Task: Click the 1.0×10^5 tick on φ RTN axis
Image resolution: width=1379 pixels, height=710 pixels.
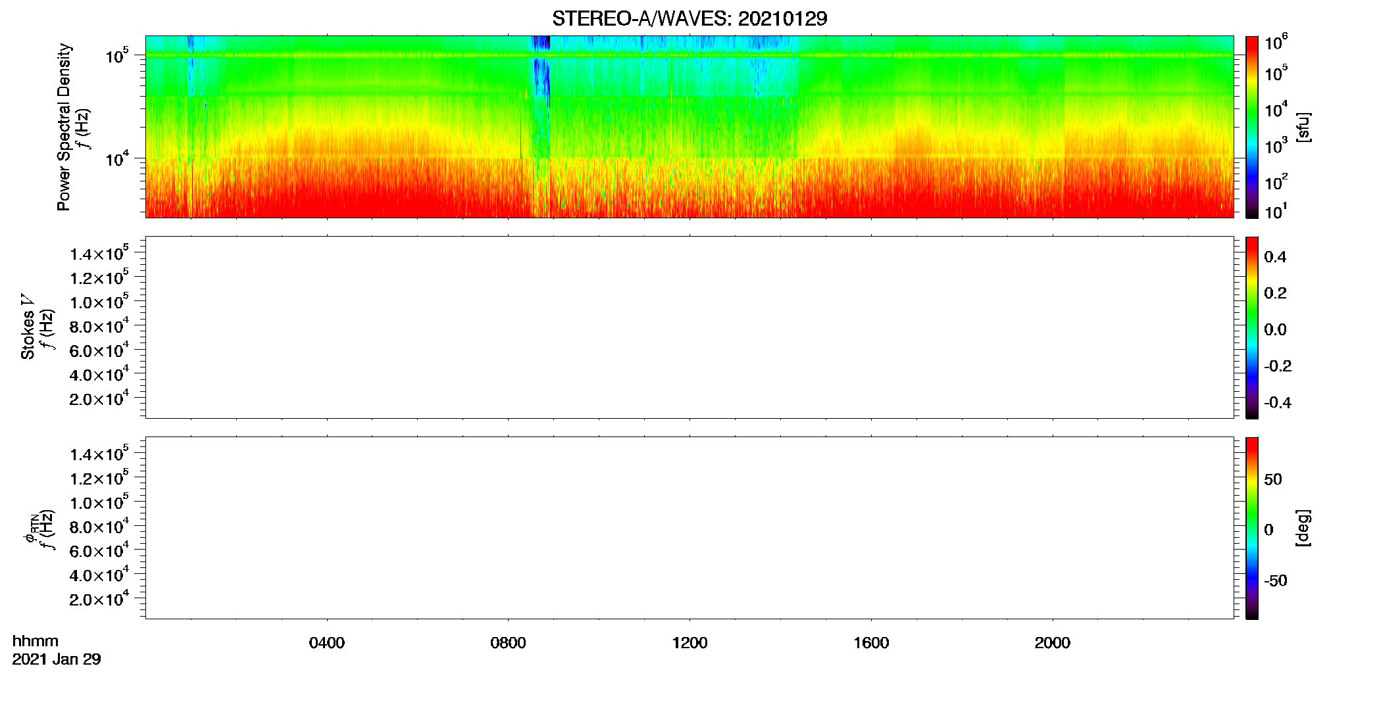Action: point(99,502)
